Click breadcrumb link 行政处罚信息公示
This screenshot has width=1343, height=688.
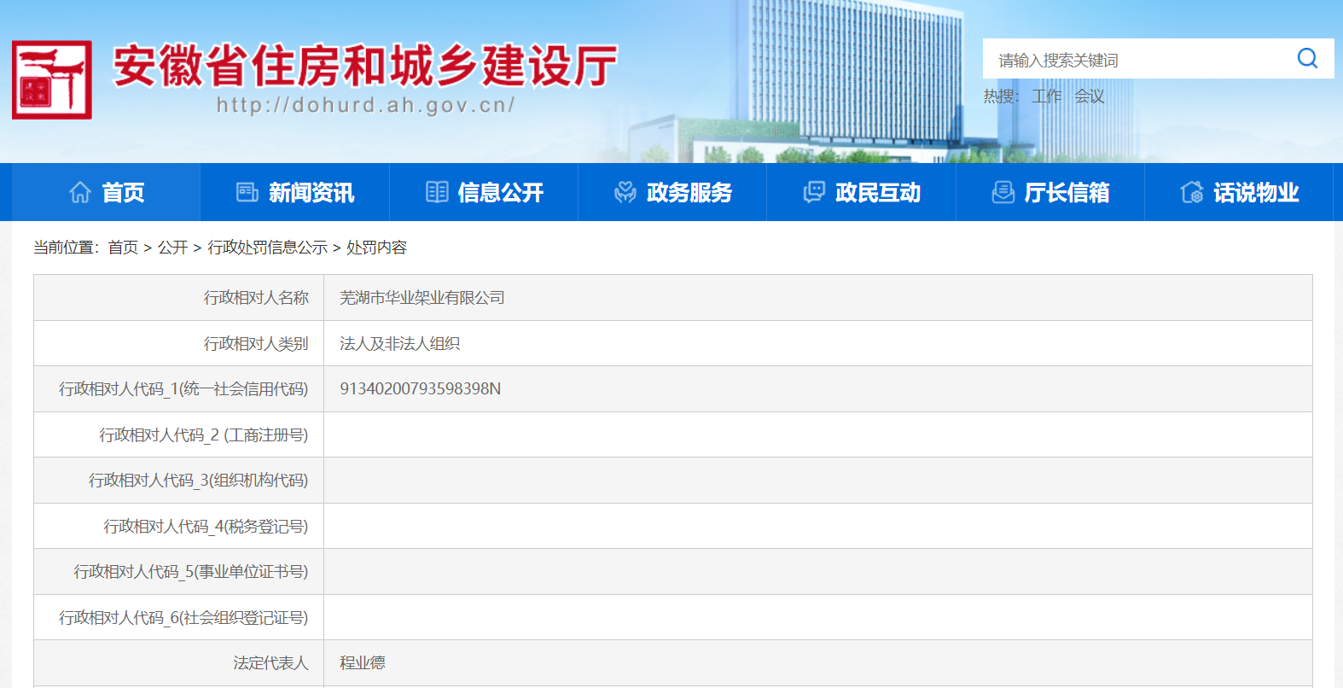tap(267, 248)
